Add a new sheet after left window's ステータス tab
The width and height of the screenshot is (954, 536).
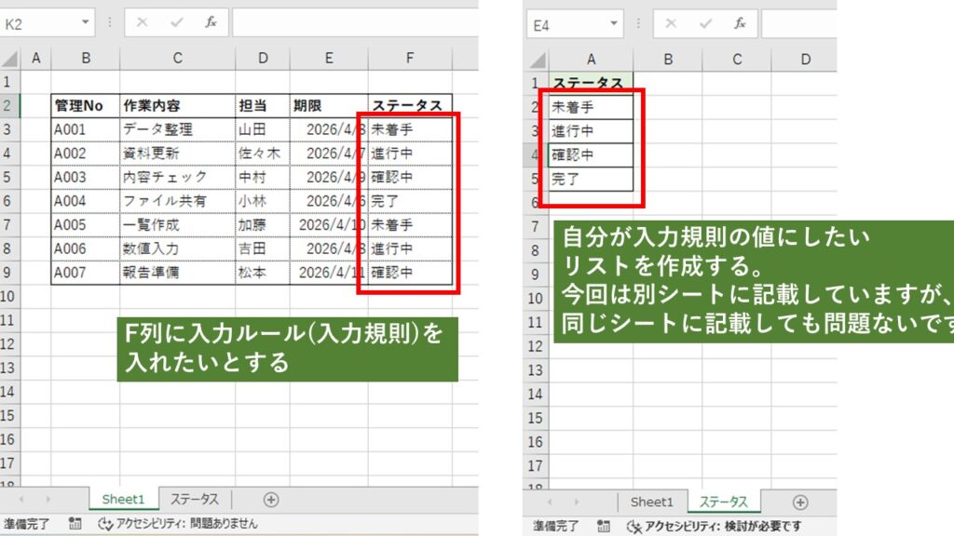point(271,500)
